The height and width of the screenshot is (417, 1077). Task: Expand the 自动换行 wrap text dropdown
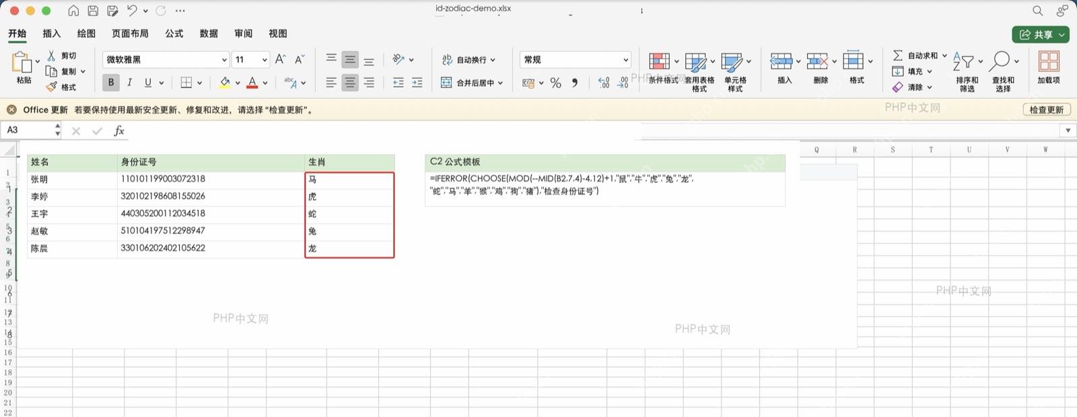coord(493,60)
